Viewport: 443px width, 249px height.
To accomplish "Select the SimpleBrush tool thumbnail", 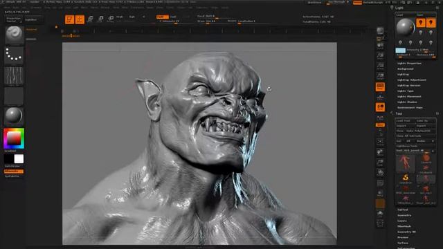I will [406, 178].
